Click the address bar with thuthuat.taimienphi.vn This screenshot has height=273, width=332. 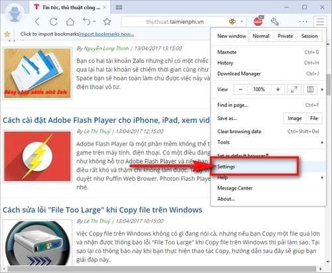coord(175,22)
